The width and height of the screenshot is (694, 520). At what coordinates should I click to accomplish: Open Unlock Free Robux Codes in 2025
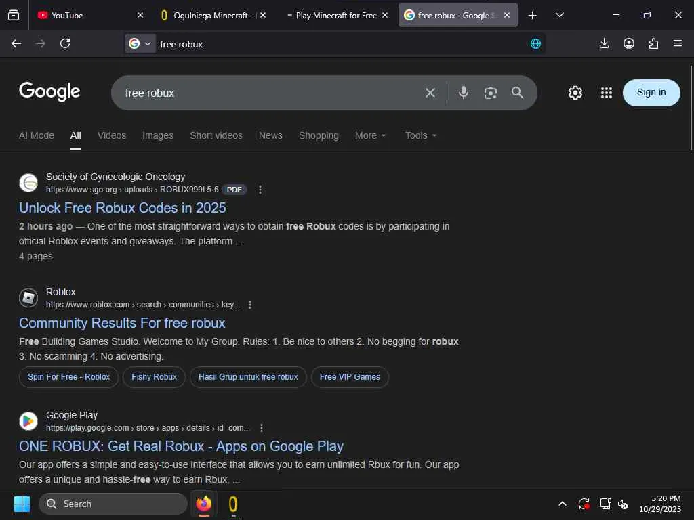coord(122,208)
